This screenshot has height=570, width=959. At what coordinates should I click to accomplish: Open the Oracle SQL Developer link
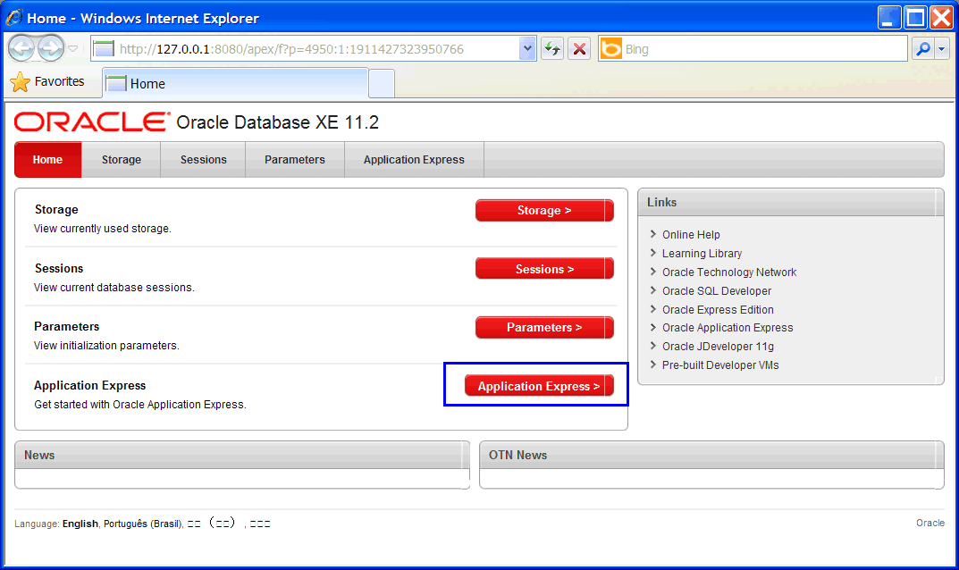(x=717, y=291)
